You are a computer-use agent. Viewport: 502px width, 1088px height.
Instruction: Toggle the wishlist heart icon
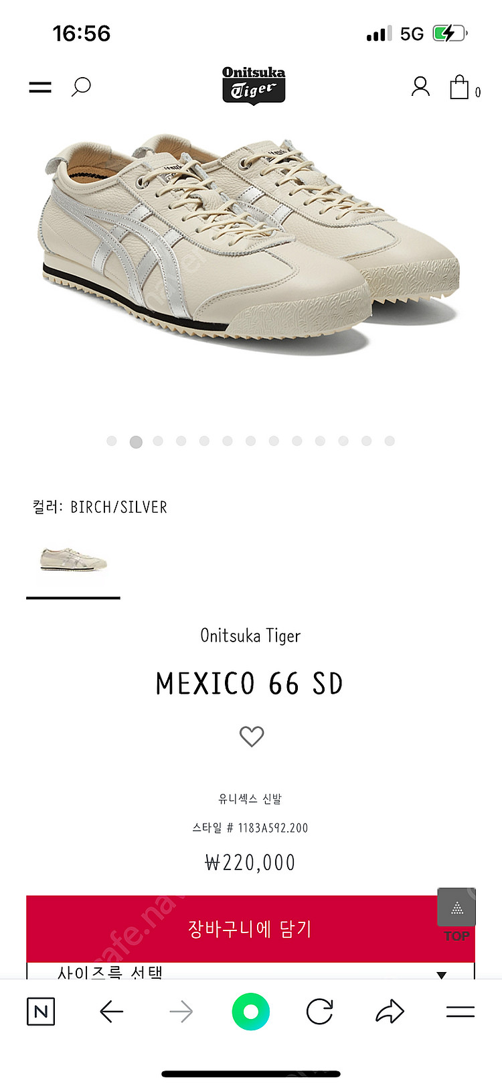pos(252,737)
